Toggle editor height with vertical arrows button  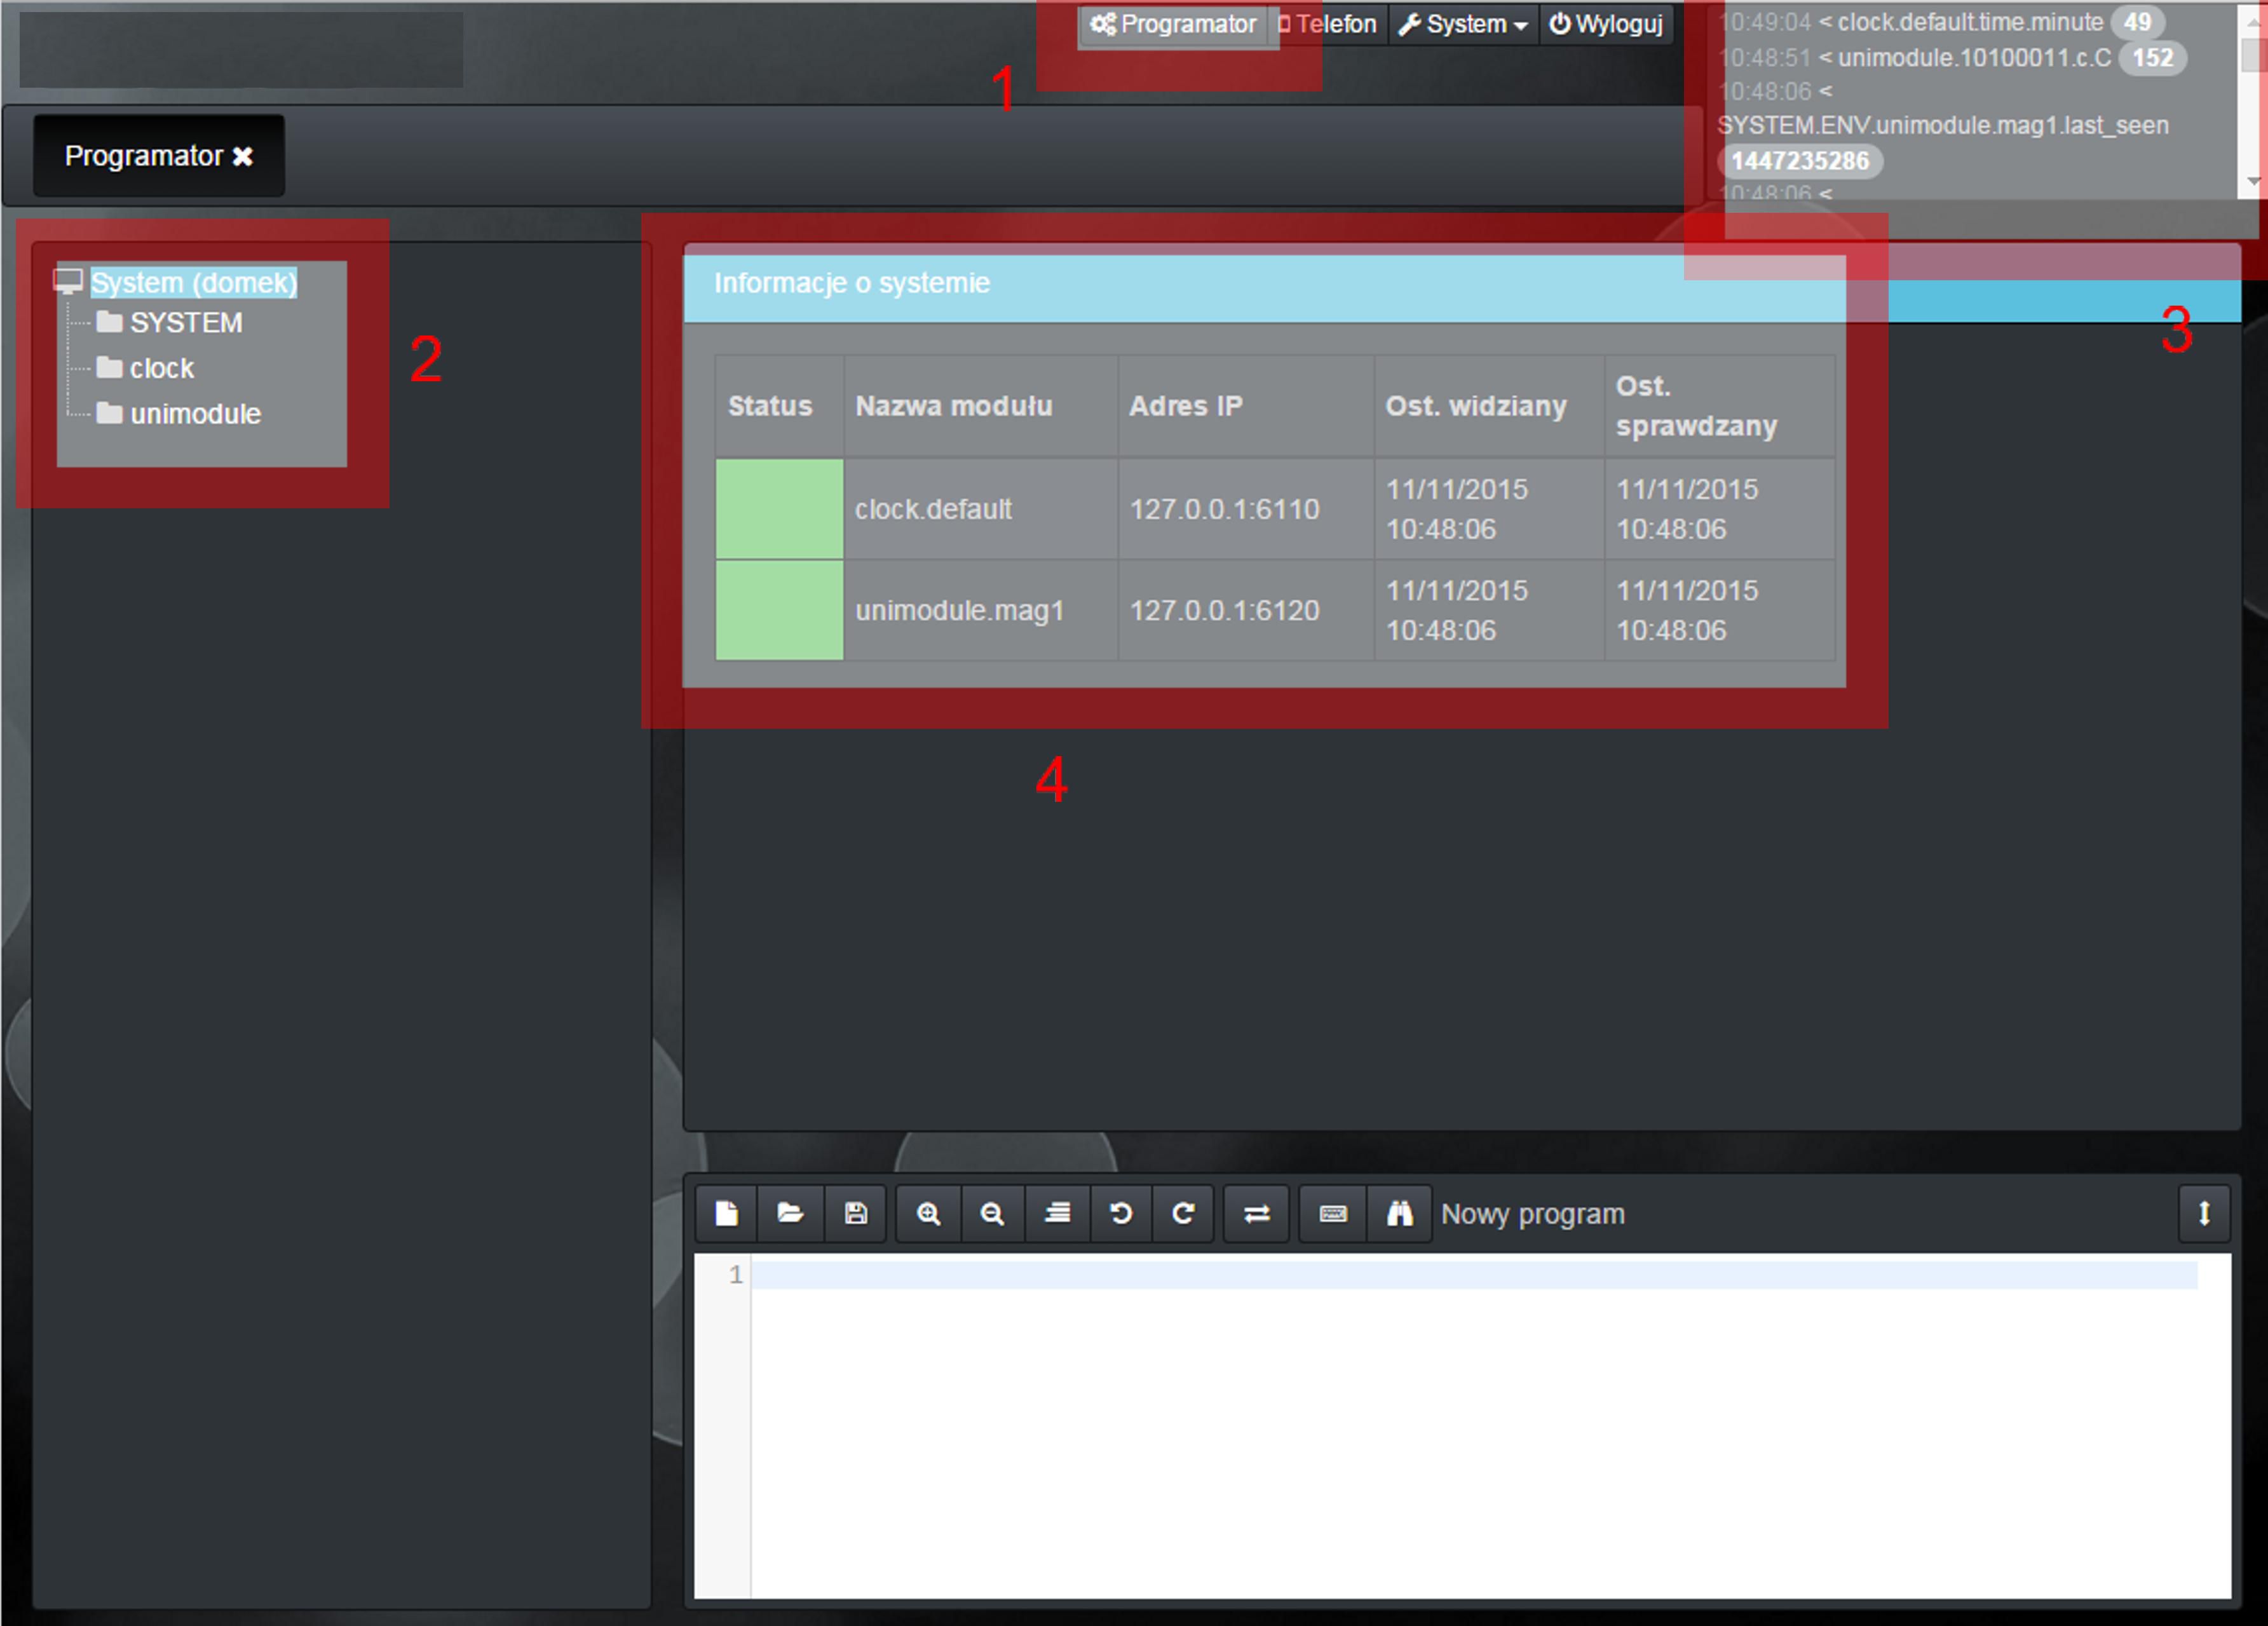(x=2203, y=1214)
